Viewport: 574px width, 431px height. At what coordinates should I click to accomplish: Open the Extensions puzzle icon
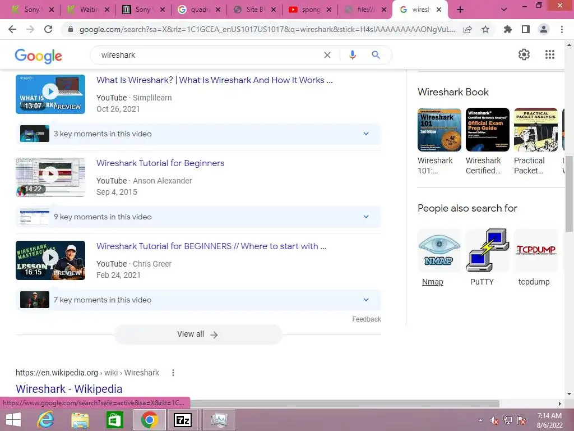(x=507, y=29)
